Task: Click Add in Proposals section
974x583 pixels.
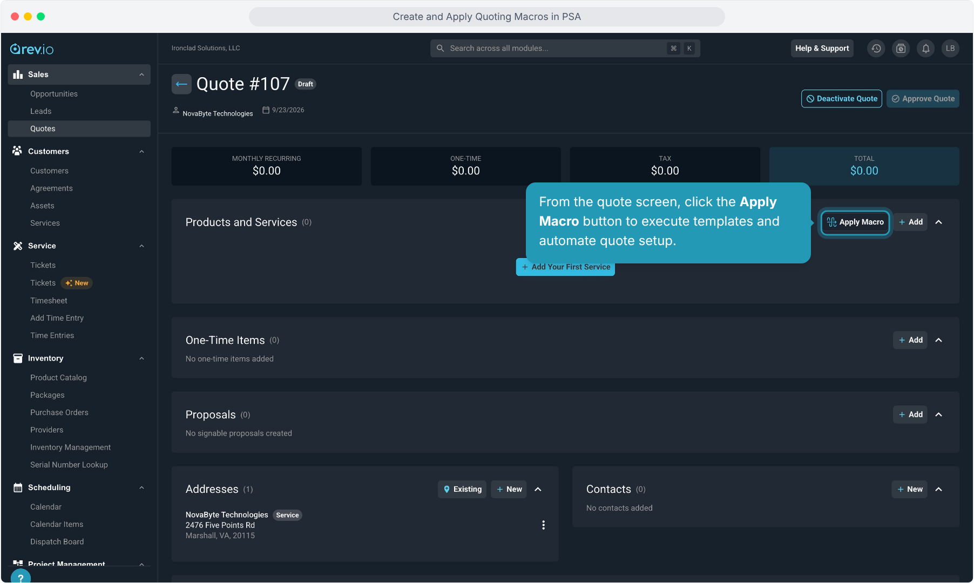Action: [910, 415]
